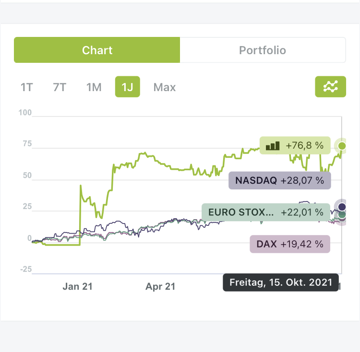The width and height of the screenshot is (360, 352).
Task: Click the dark purple NASDAQ endpoint dot
Action: pos(341,207)
